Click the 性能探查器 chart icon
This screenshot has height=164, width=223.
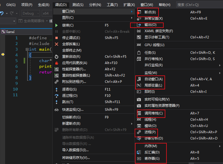[57, 69]
